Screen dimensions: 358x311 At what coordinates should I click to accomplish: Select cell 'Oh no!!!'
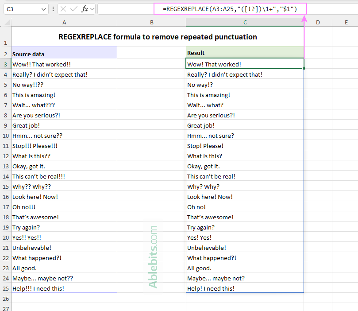[64, 207]
